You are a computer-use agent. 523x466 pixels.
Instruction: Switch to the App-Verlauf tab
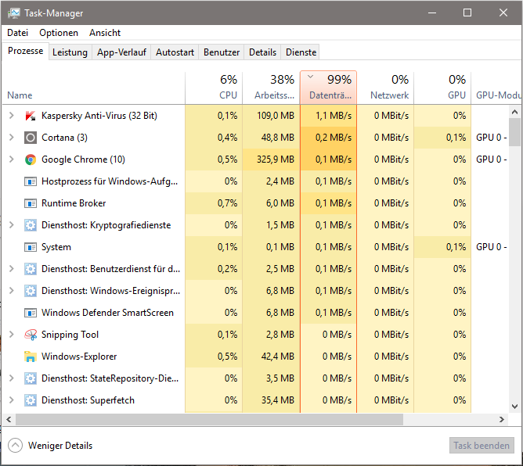121,52
